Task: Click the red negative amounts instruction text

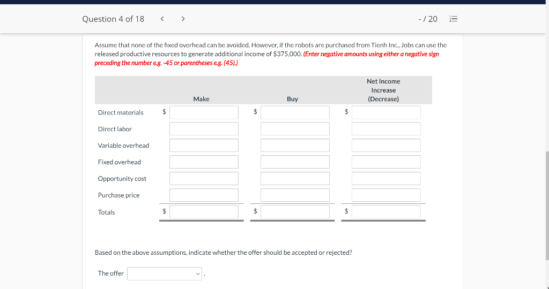Action: click(267, 58)
